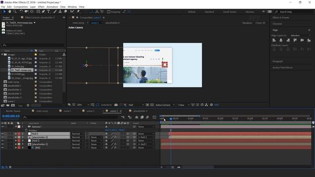315x177 pixels.
Task: Hide the Null 2 layer
Action: tap(2, 134)
